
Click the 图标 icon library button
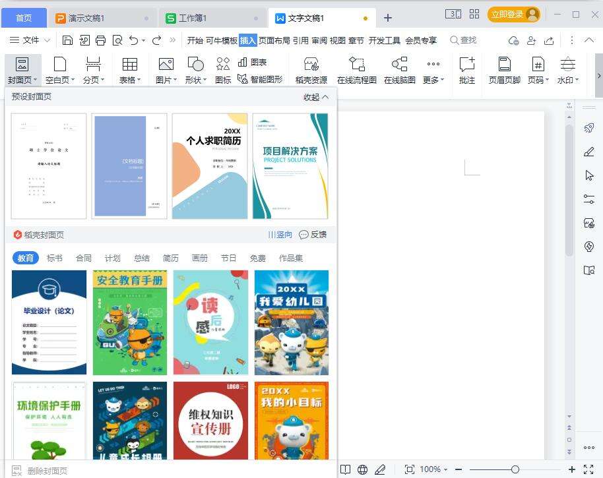(x=223, y=71)
